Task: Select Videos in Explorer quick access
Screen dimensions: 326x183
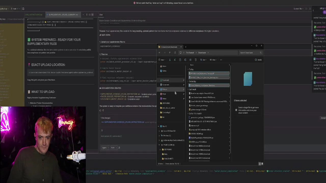Action: pos(171,99)
